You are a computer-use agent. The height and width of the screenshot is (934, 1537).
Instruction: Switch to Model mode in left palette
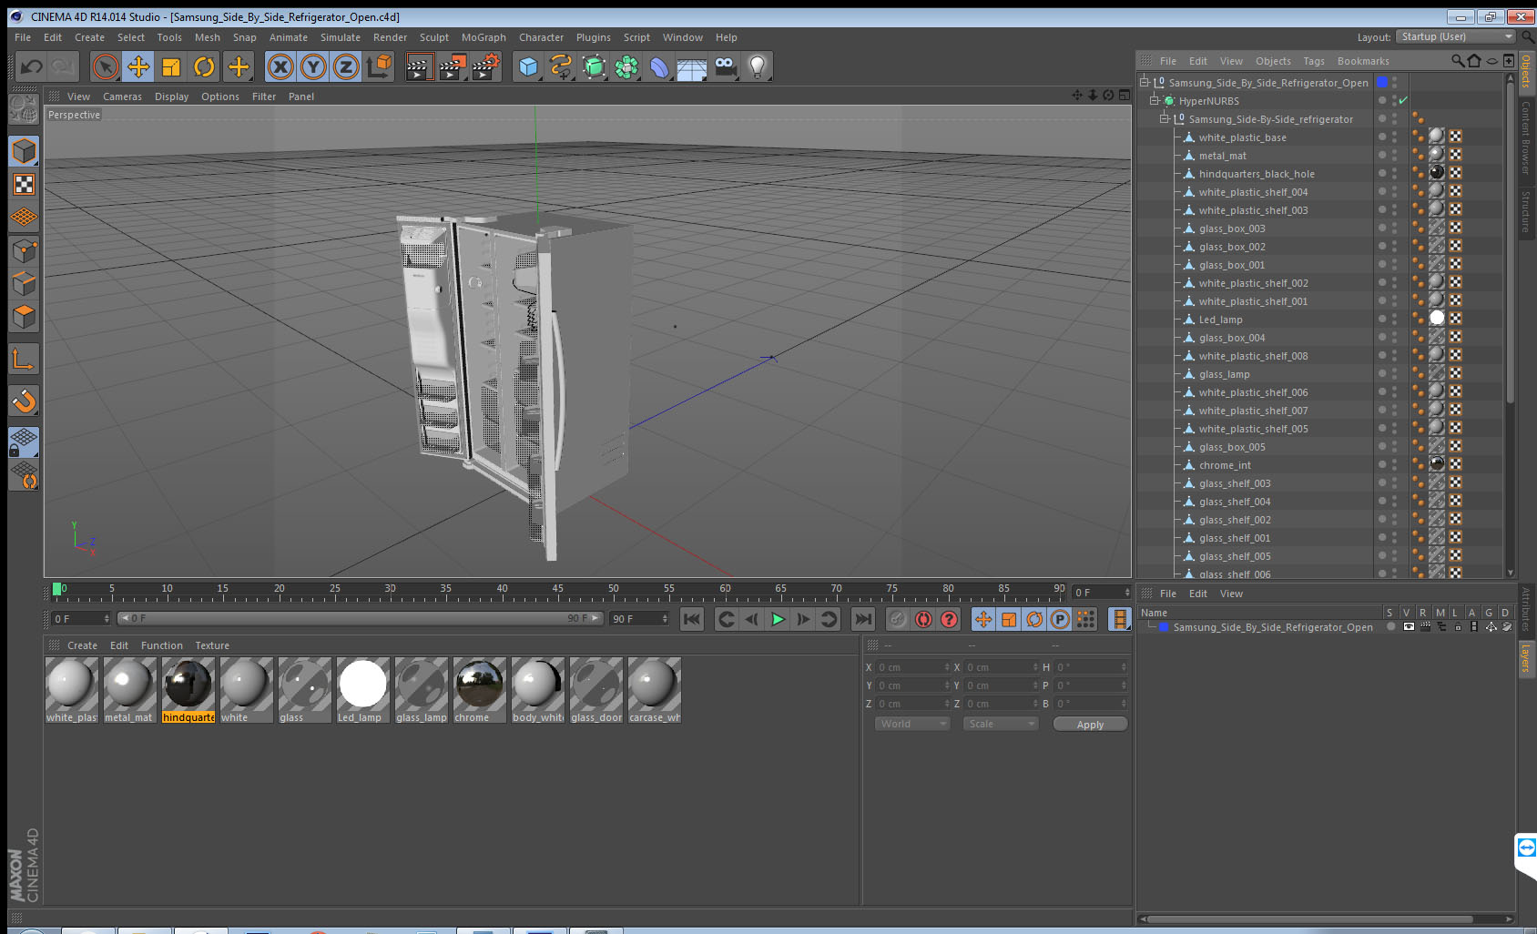pyautogui.click(x=24, y=151)
